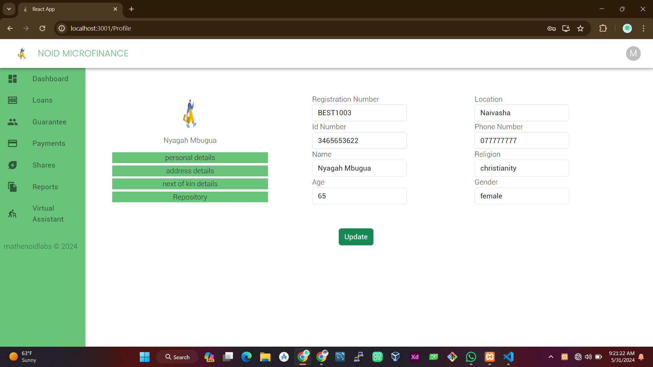Show hidden system tray icons

click(x=551, y=357)
